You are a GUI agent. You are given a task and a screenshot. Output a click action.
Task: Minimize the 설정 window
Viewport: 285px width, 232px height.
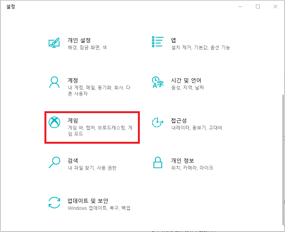coord(240,6)
